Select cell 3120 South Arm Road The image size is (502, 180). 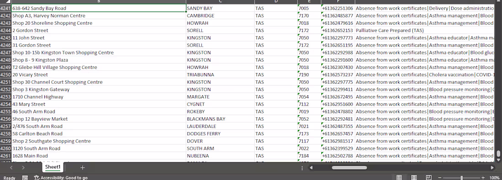(99, 148)
